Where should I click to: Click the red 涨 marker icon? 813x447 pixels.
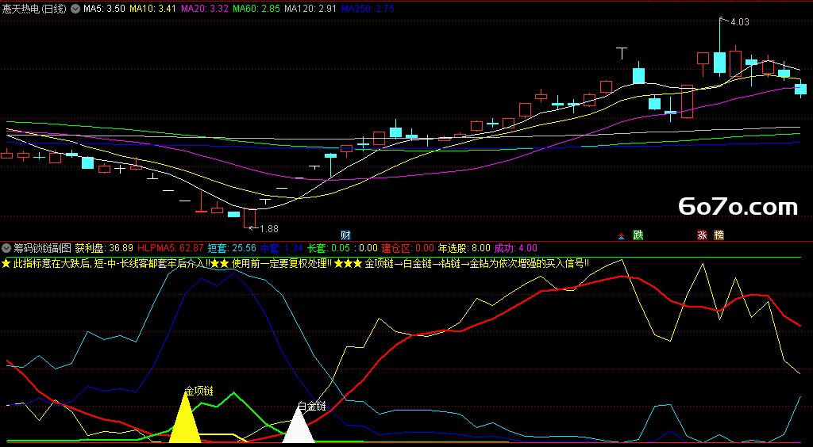[702, 235]
